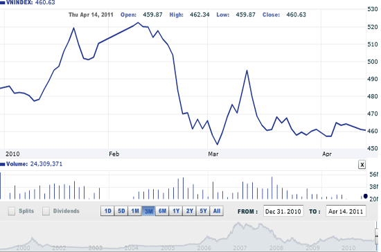The height and width of the screenshot is (252, 381).
Task: Click the date Thu Apr 14, 2011
Action: pyautogui.click(x=91, y=15)
